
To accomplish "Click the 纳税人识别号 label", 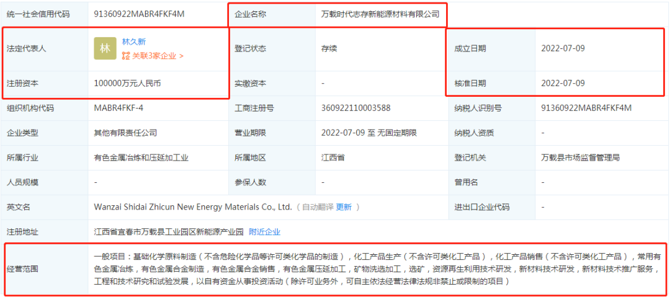I will (478, 108).
